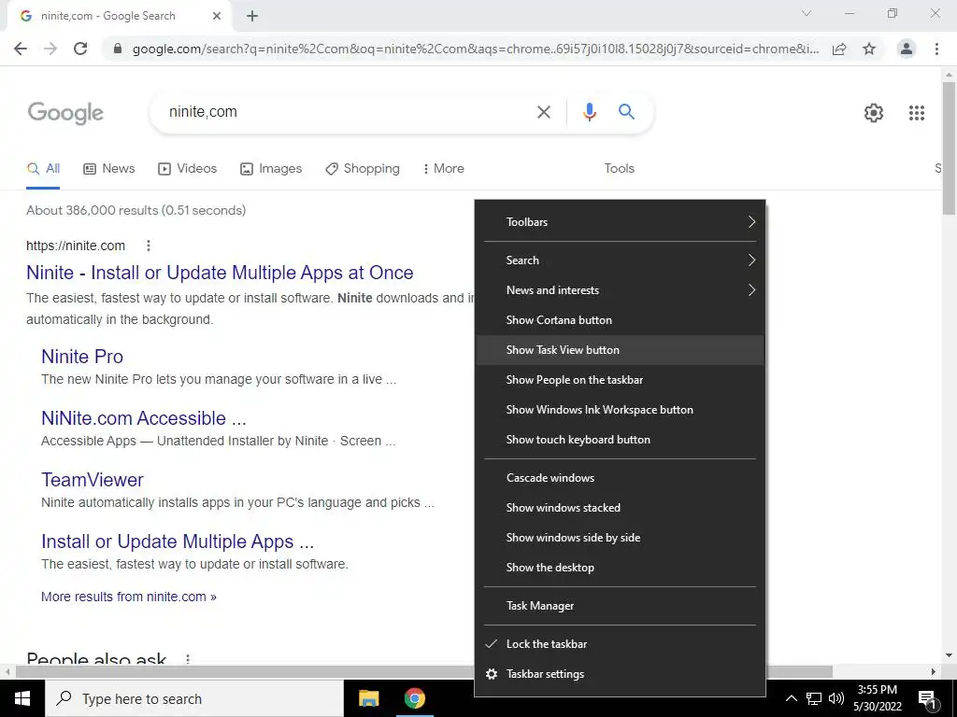
Task: Open options dots next to https://ninite.com
Action: coord(149,246)
